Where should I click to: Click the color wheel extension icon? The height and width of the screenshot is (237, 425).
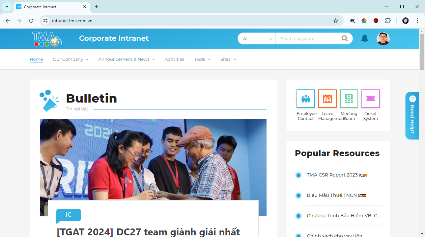(x=364, y=21)
